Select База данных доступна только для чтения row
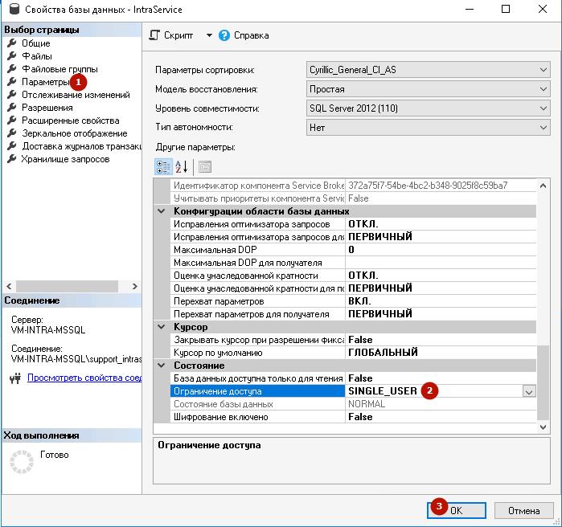The width and height of the screenshot is (562, 527). click(353, 378)
